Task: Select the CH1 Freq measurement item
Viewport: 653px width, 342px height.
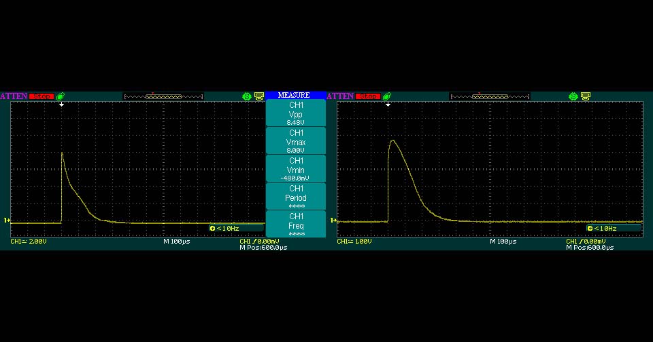Action: (296, 225)
